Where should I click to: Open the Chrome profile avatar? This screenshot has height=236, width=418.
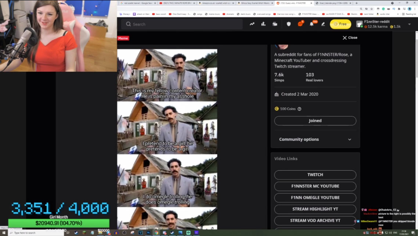410,9
